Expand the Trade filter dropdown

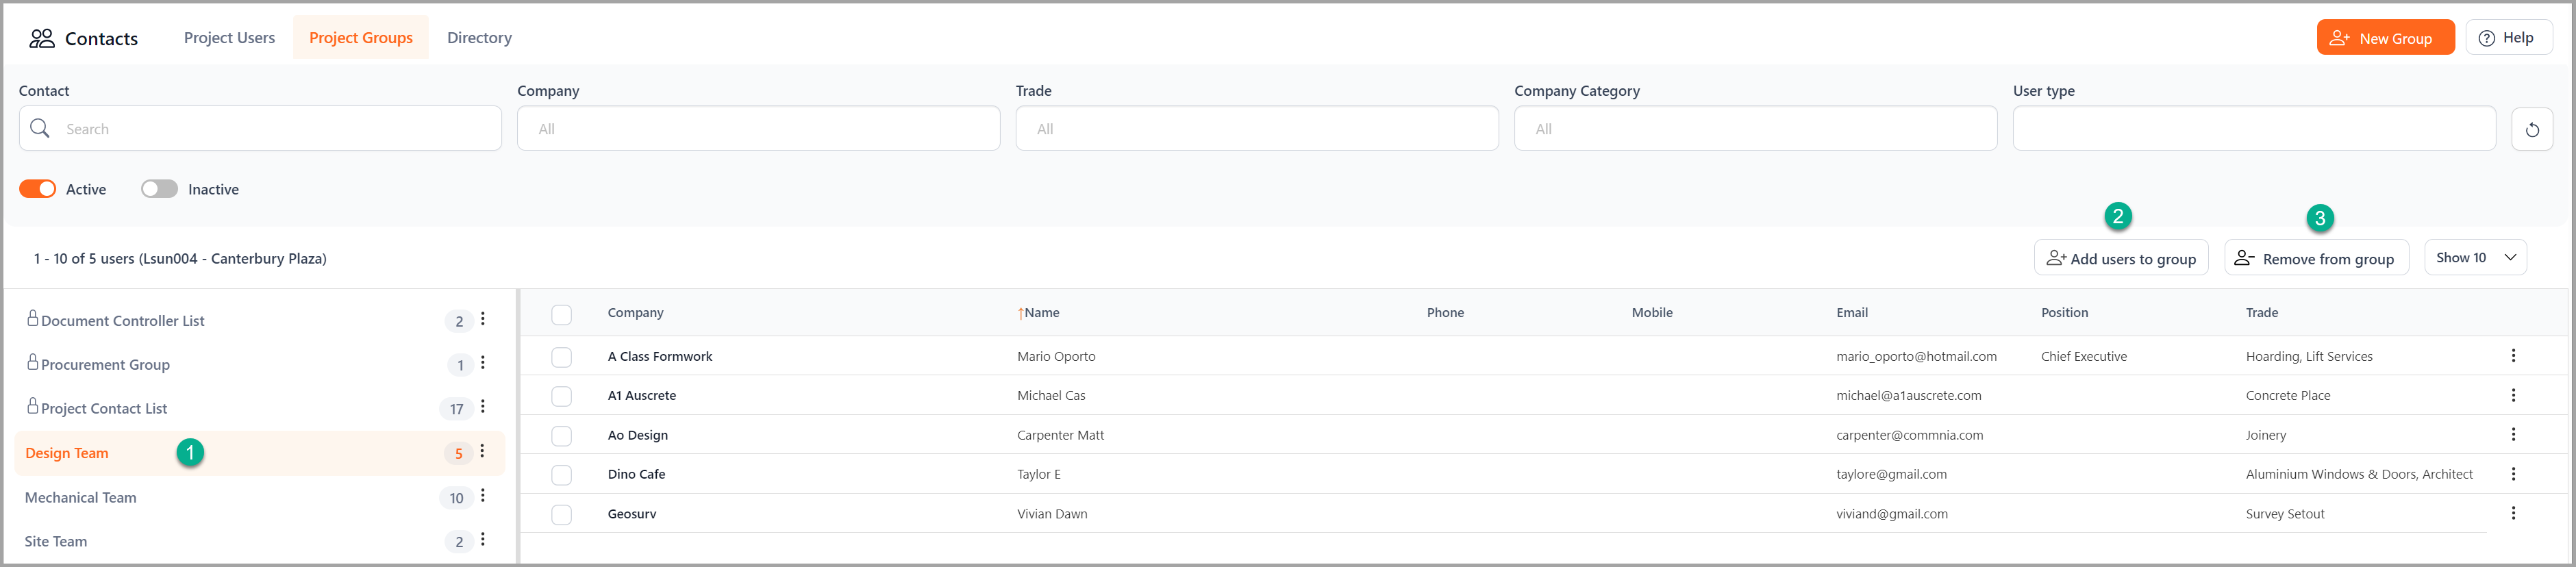pyautogui.click(x=1256, y=129)
